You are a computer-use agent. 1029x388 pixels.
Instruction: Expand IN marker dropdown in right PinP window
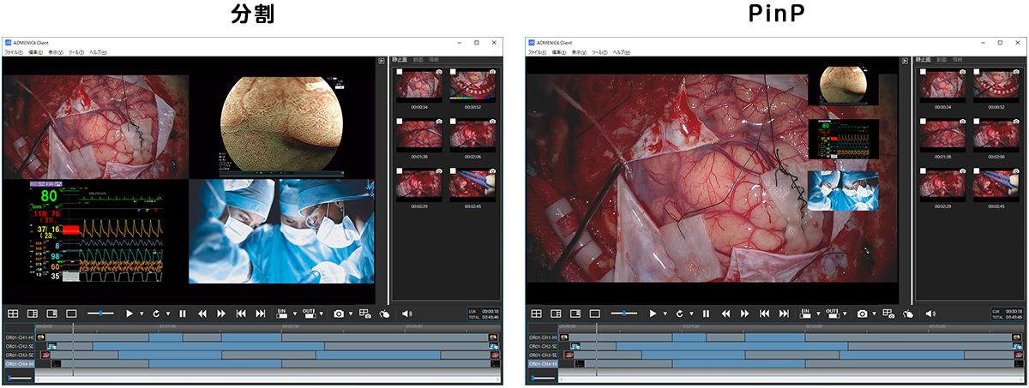(x=817, y=314)
